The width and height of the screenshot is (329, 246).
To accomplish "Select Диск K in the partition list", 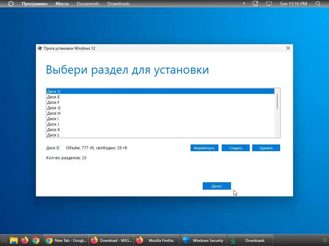I will pyautogui.click(x=160, y=129).
